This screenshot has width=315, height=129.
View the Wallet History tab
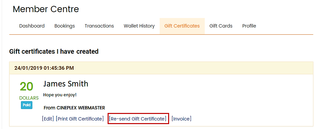[x=139, y=26]
